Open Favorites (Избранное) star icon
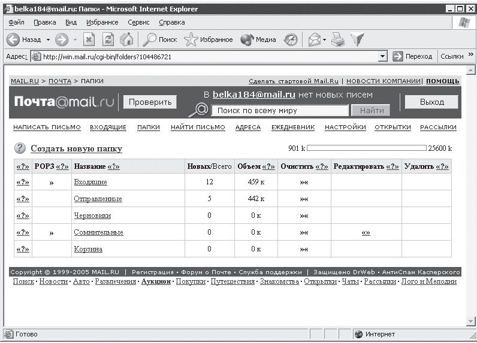 tap(191, 40)
